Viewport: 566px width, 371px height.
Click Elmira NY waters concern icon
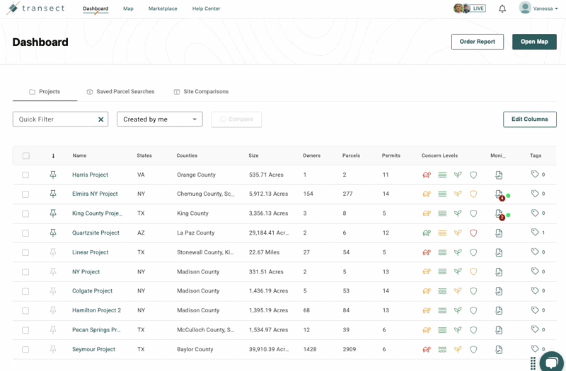tap(442, 194)
